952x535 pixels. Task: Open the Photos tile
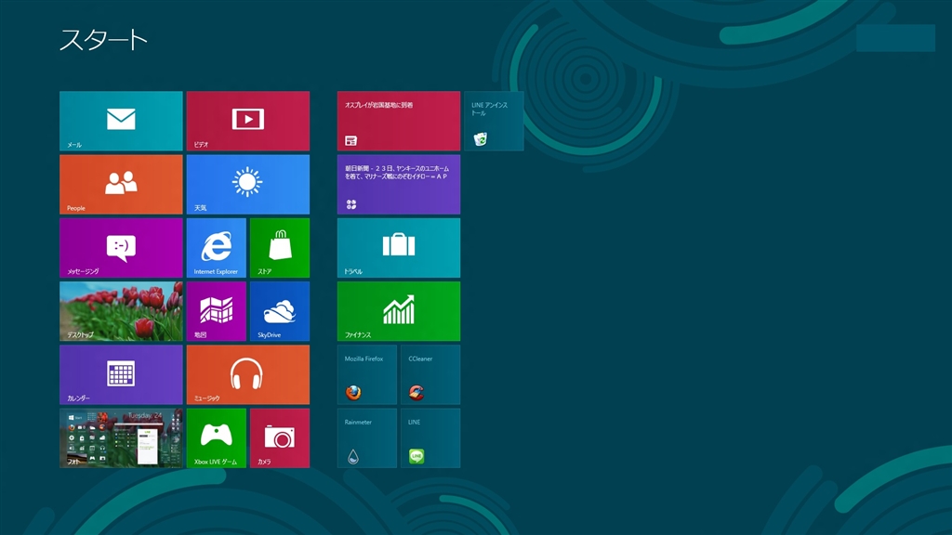coord(121,437)
